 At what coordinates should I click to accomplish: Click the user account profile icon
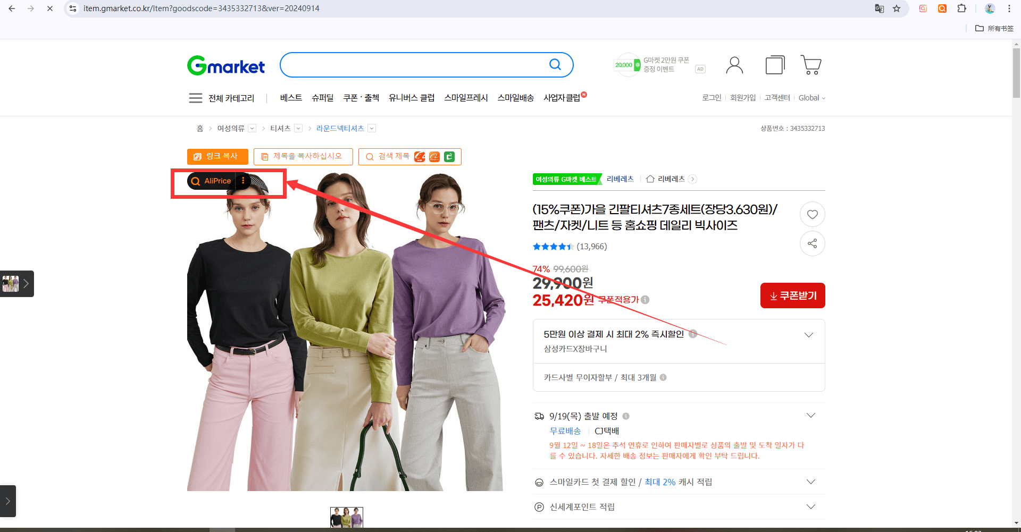coord(734,65)
